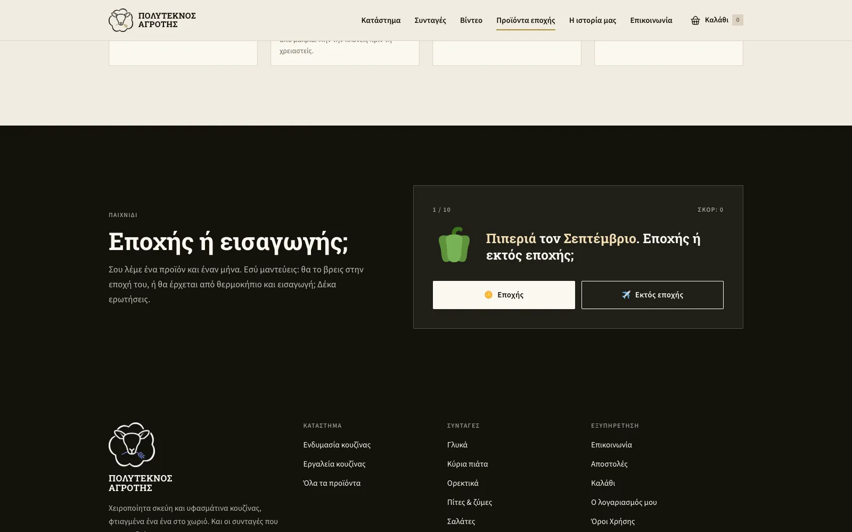Open the Αποστολές footer link
The height and width of the screenshot is (532, 852).
tap(609, 464)
